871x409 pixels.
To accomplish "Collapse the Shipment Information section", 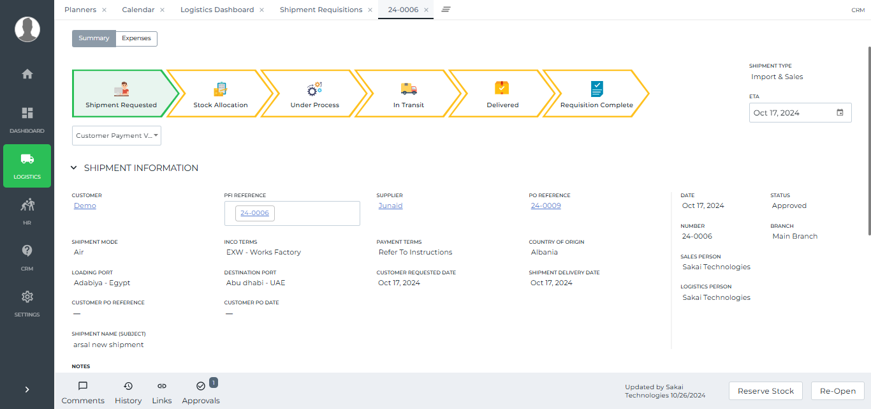I will point(73,168).
